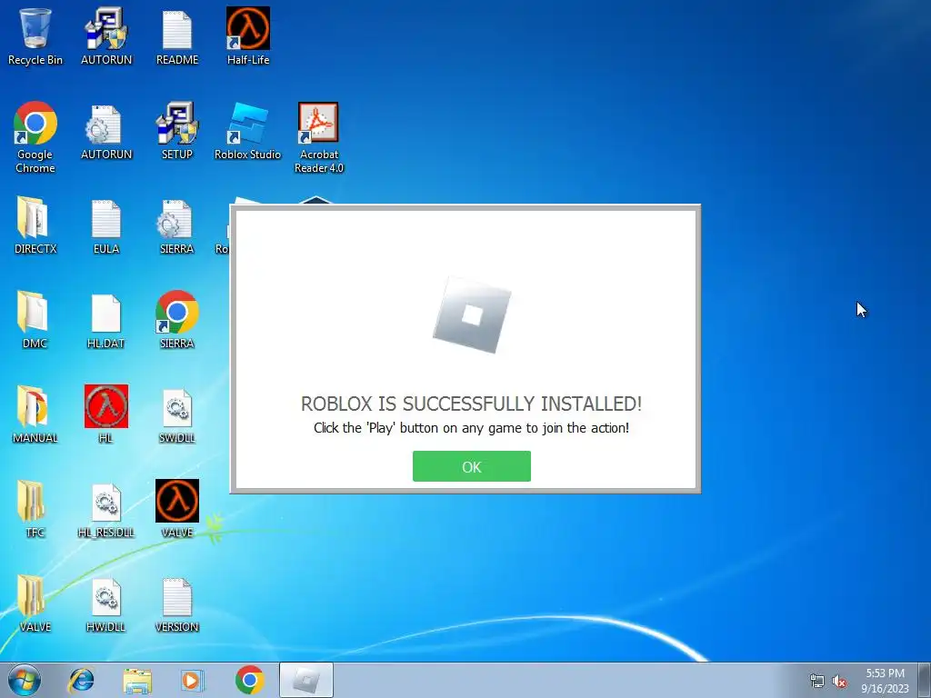This screenshot has height=698, width=931.
Task: Click the network status tray icon
Action: pyautogui.click(x=817, y=681)
